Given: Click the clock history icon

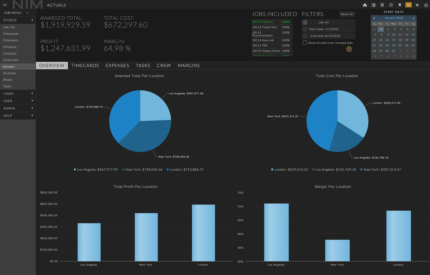Looking at the screenshot, I should pos(391,5).
